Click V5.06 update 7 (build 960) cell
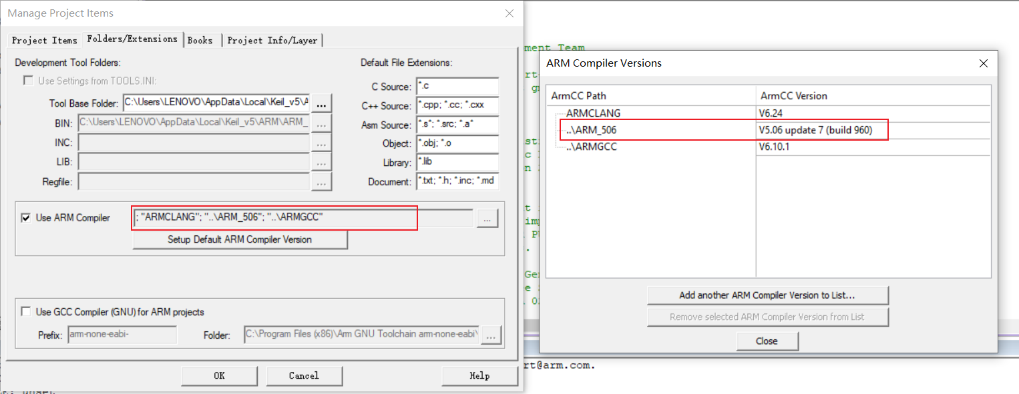The width and height of the screenshot is (1019, 394). [873, 130]
